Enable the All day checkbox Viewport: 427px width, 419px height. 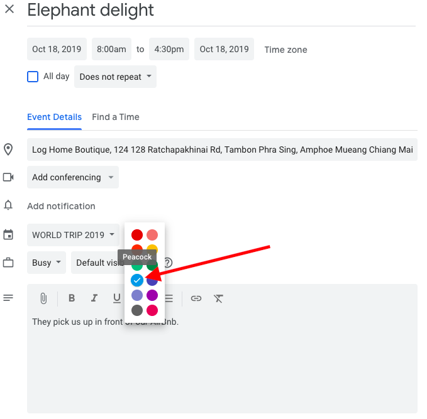tap(33, 77)
